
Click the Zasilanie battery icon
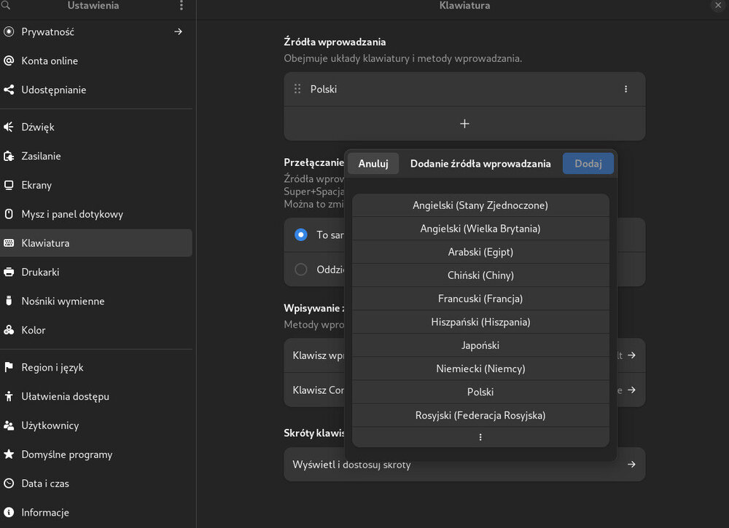click(x=9, y=156)
